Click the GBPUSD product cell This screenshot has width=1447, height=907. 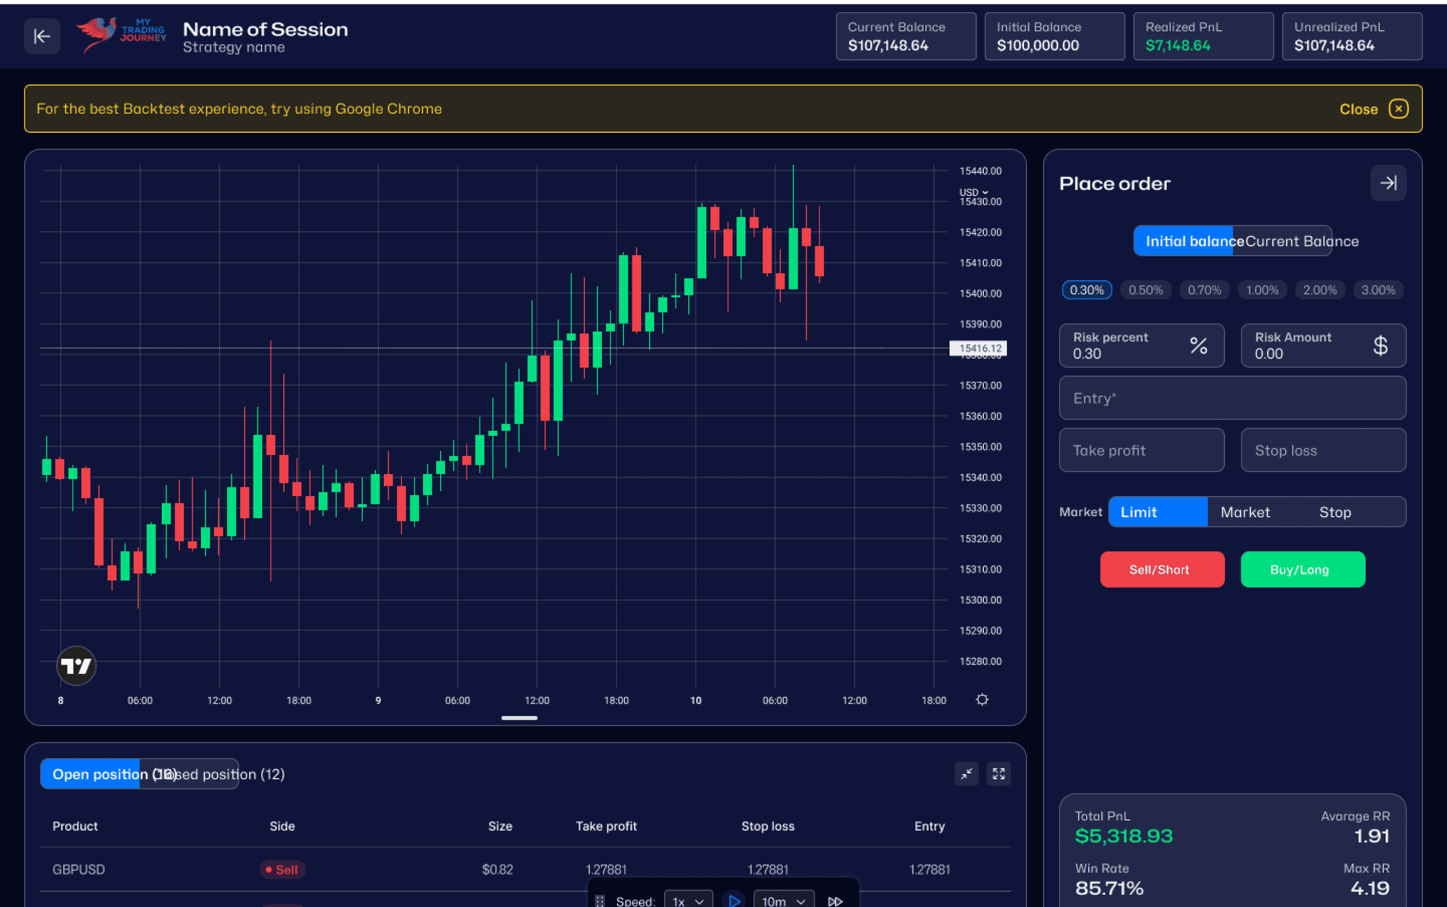tap(78, 869)
